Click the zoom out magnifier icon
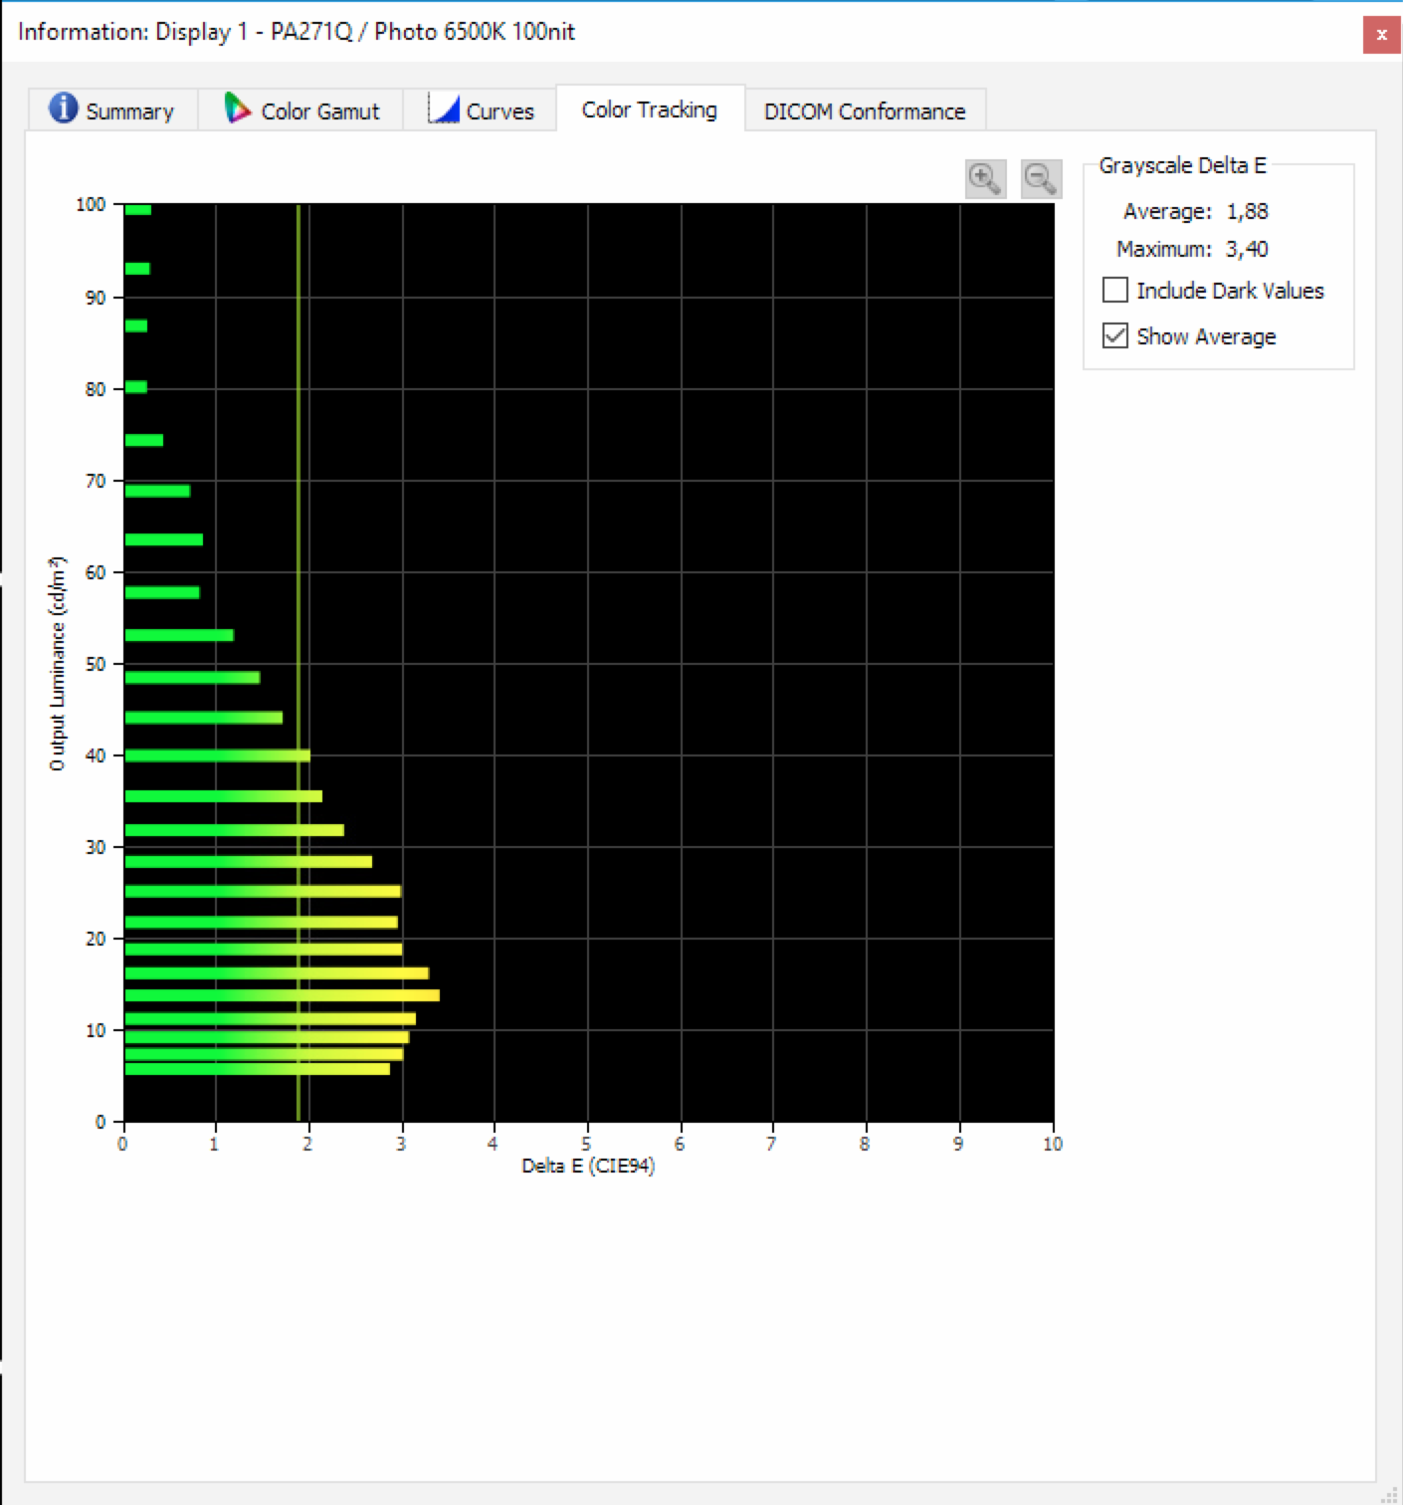The height and width of the screenshot is (1505, 1403). (1041, 179)
